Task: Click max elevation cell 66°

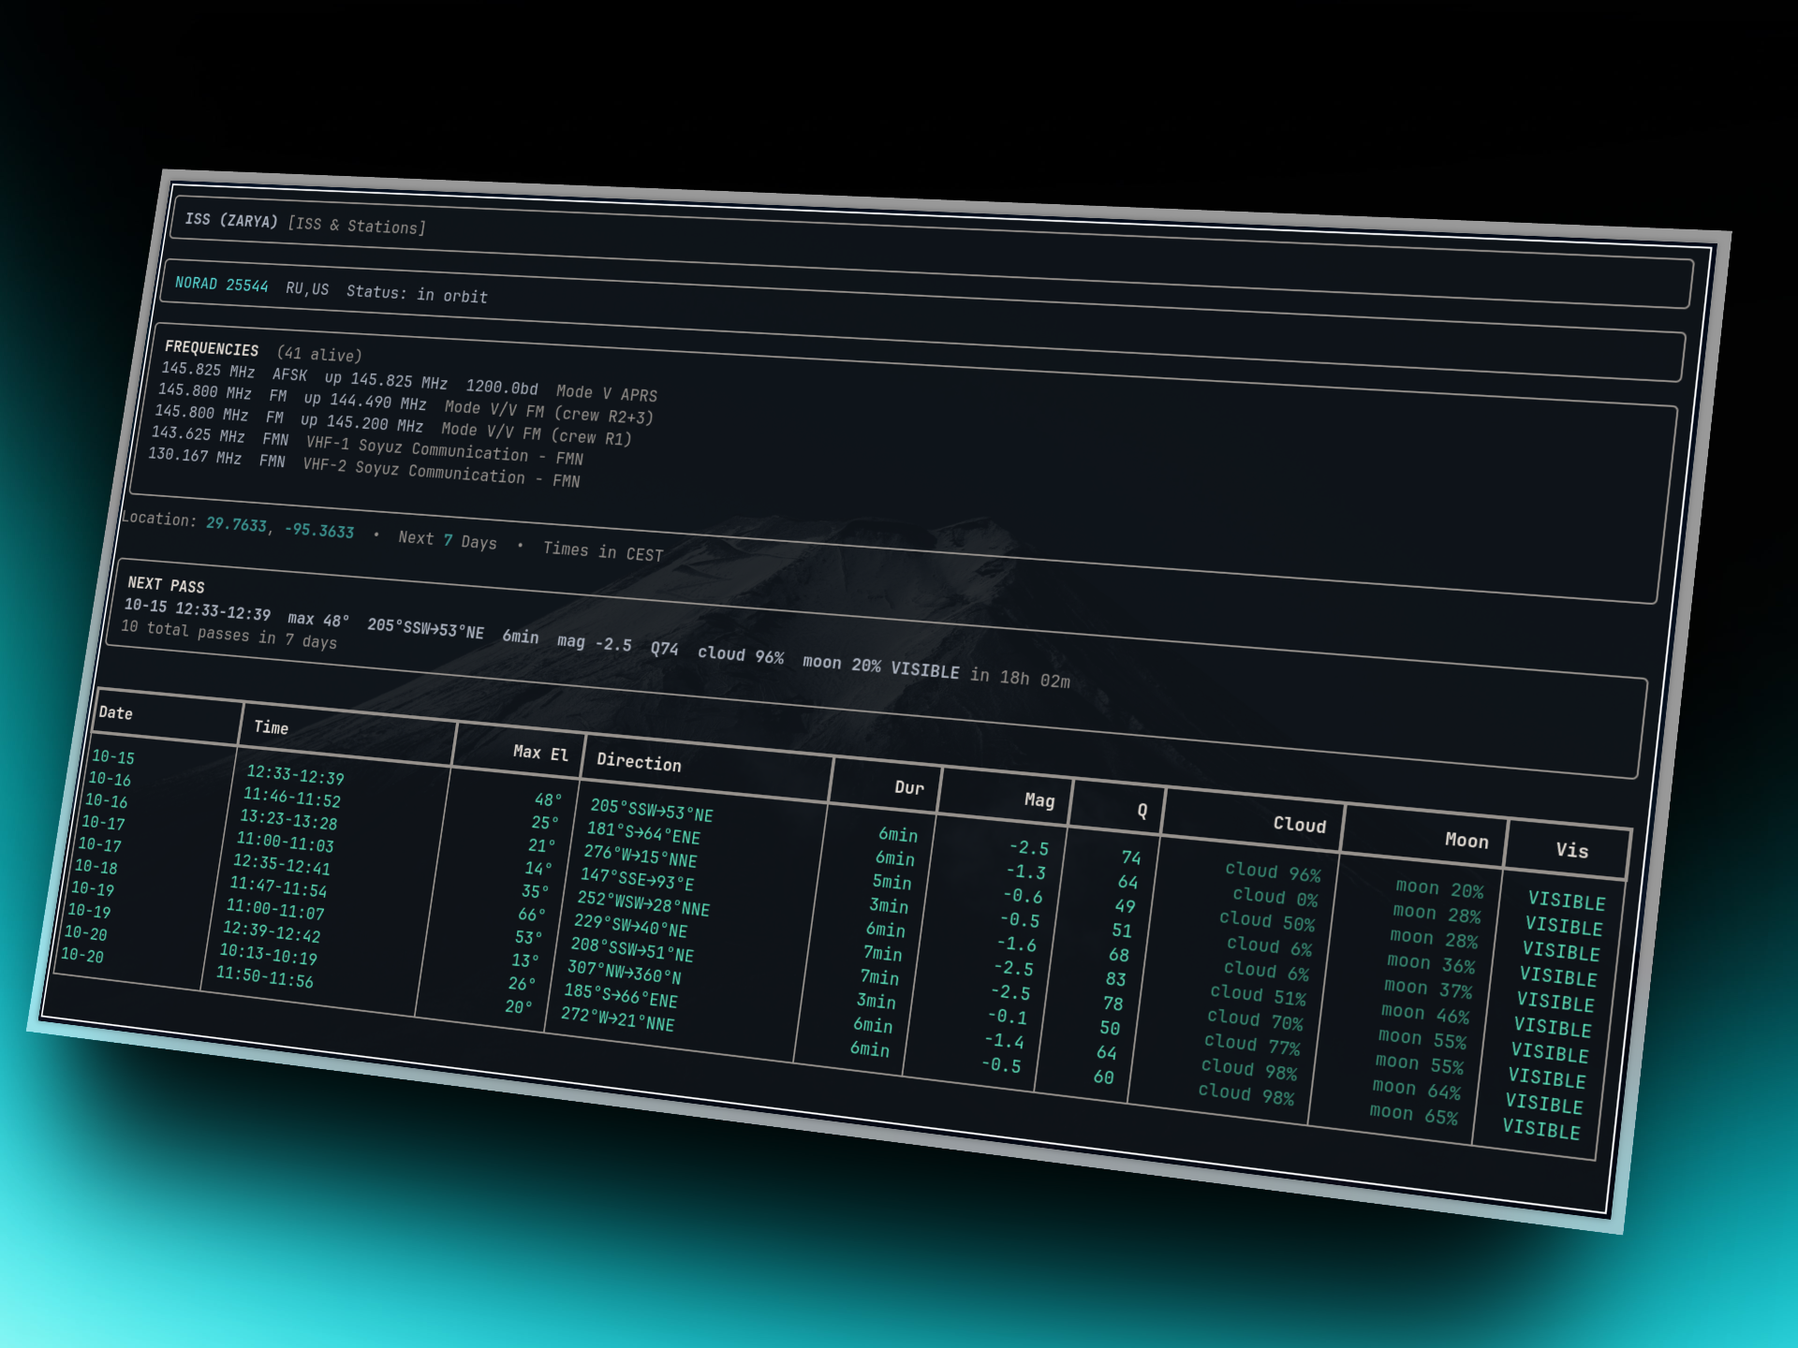Action: (x=532, y=915)
